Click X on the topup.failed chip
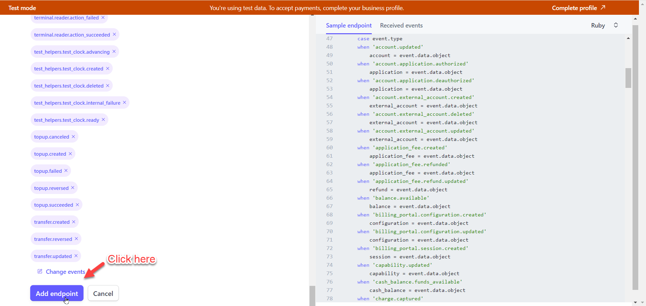This screenshot has height=306, width=646. [x=66, y=171]
